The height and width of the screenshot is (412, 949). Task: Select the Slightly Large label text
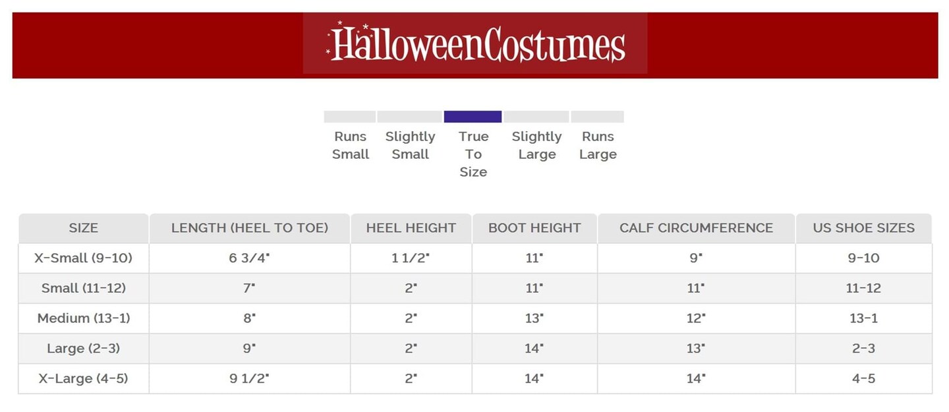click(536, 145)
